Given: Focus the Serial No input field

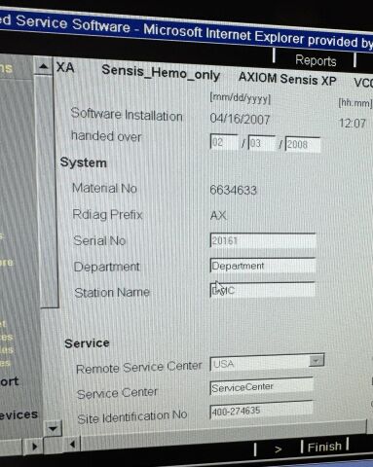Looking at the screenshot, I should [x=263, y=240].
